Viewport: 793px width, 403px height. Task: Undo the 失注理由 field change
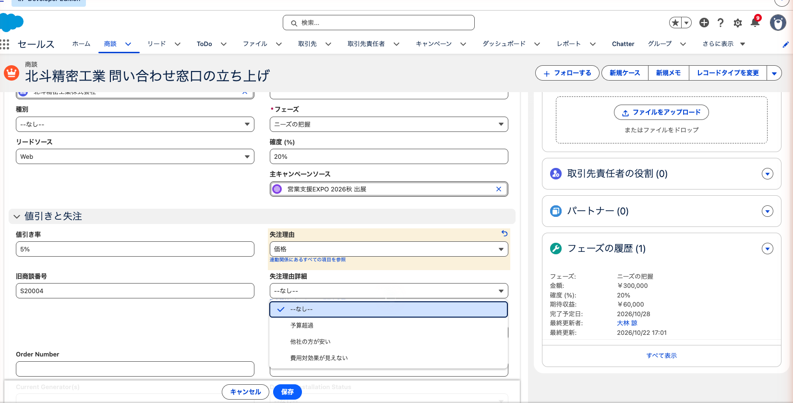click(505, 233)
